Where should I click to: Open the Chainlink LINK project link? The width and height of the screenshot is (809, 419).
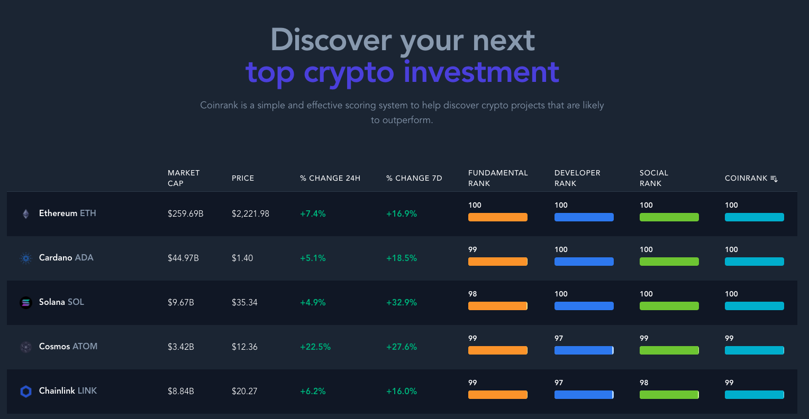click(68, 391)
